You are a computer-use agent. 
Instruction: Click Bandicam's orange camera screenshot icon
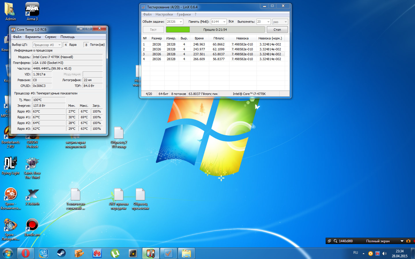click(x=408, y=241)
